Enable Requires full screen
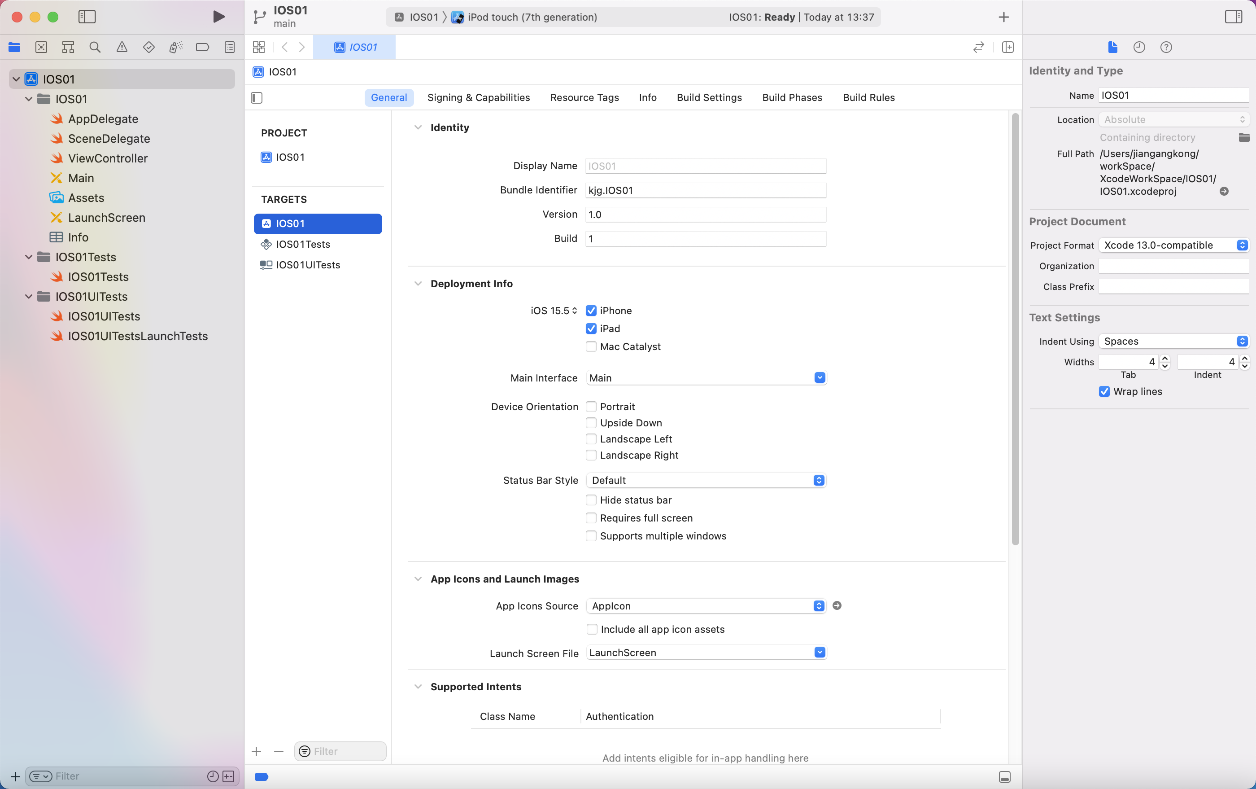Image resolution: width=1256 pixels, height=789 pixels. (591, 517)
